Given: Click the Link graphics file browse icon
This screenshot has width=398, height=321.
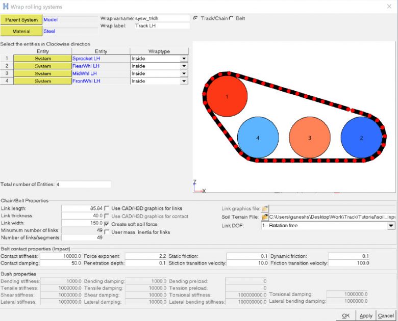Looking at the screenshot, I should (x=265, y=208).
